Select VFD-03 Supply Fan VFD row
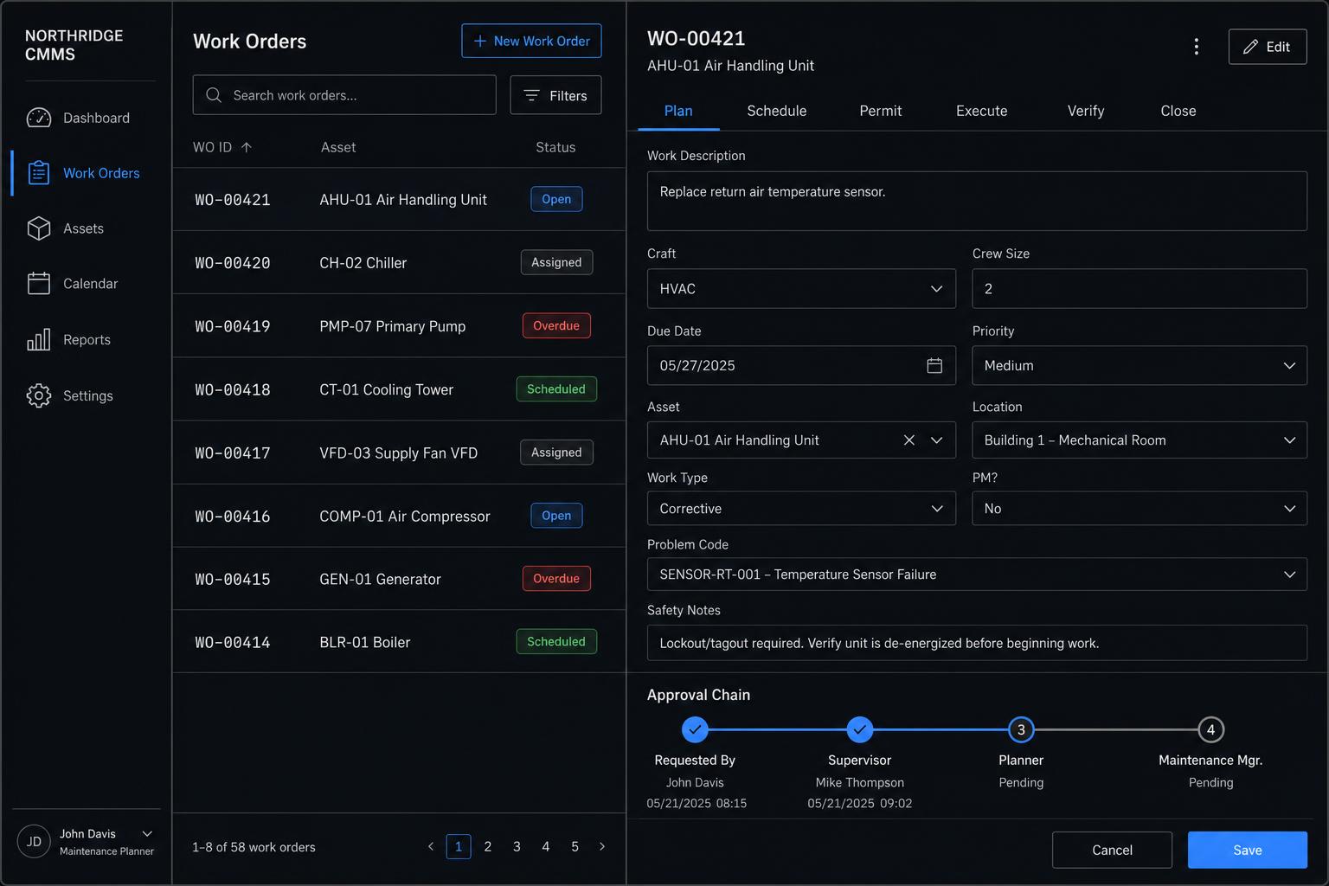 click(x=399, y=453)
